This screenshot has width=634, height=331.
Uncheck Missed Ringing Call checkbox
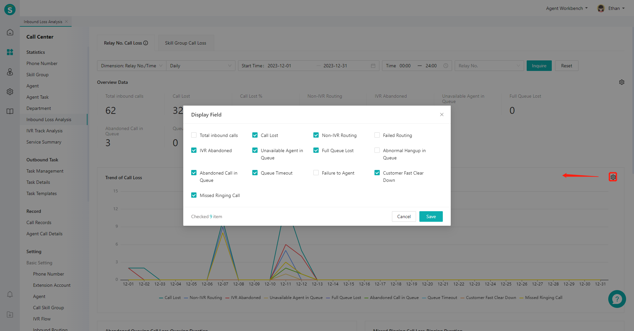194,195
